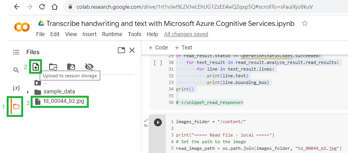Click print(line.text) code line
Screen dimensions: 348x153
click(227, 76)
